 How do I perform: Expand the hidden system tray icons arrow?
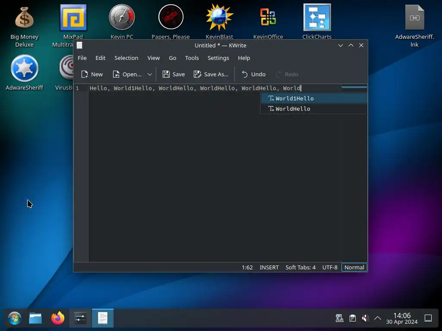click(378, 319)
